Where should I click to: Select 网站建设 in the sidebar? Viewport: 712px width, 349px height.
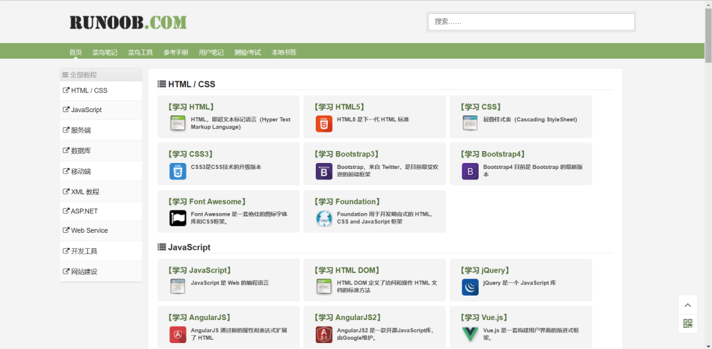(101, 271)
